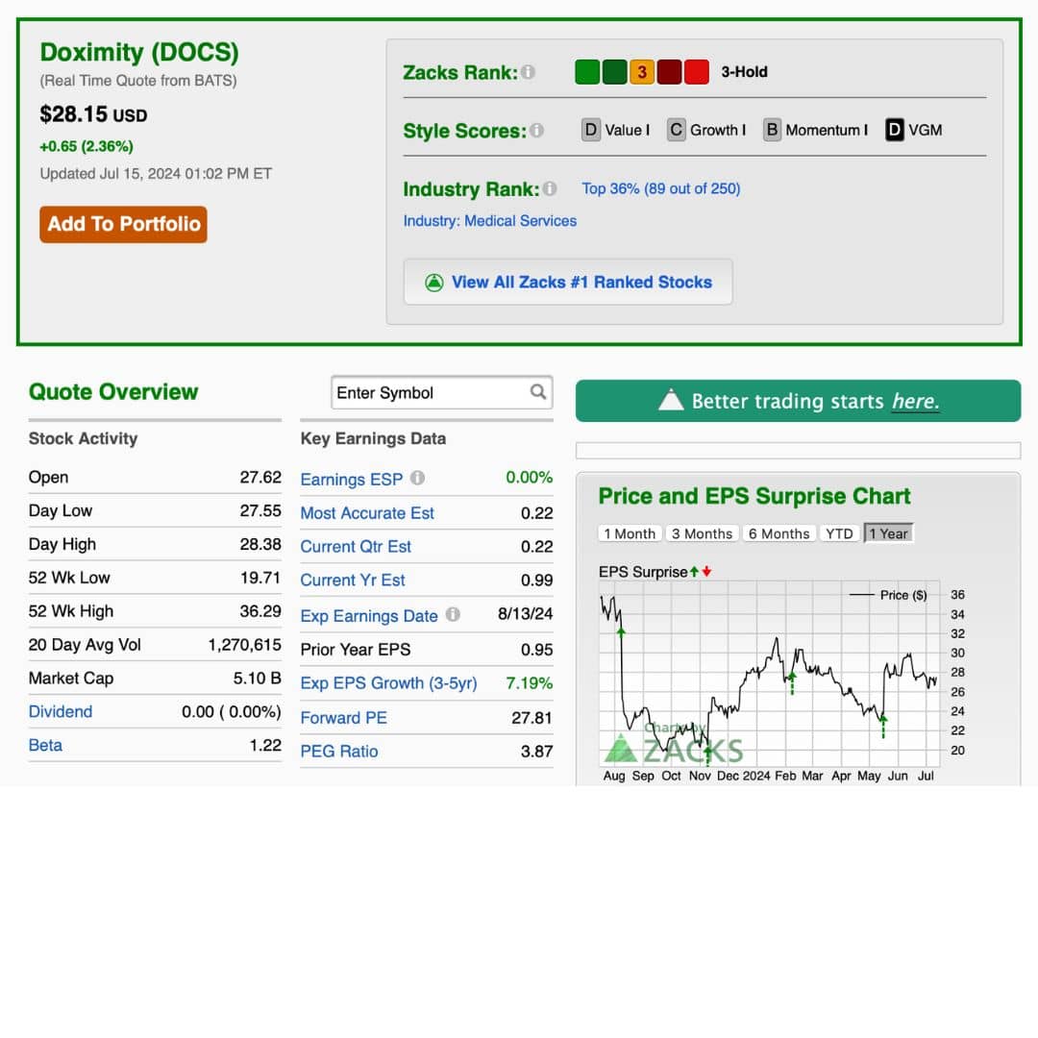Click the Better trading starts here banner
The height and width of the screenshot is (1038, 1038).
point(798,401)
